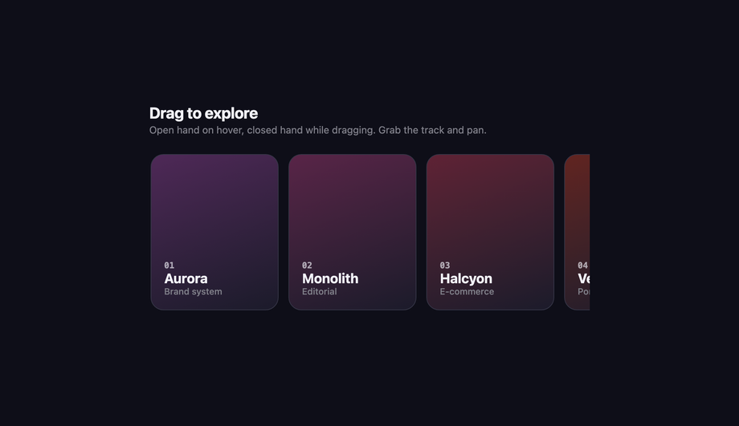Click the "02" number on Monolith card
Image resolution: width=739 pixels, height=426 pixels.
point(307,266)
